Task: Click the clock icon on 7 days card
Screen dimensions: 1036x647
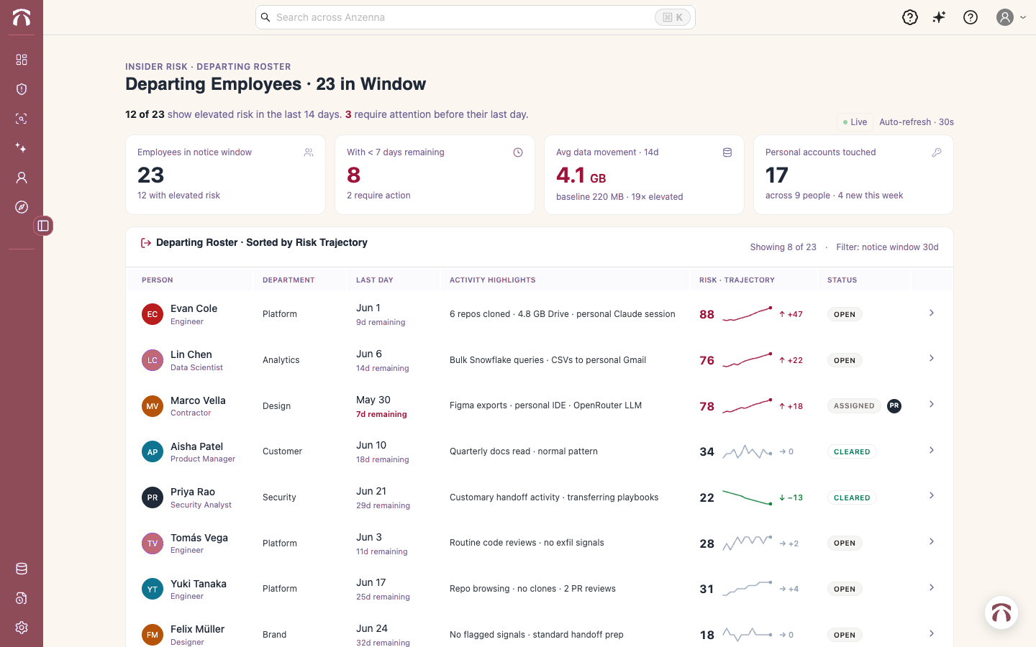Action: [x=518, y=152]
